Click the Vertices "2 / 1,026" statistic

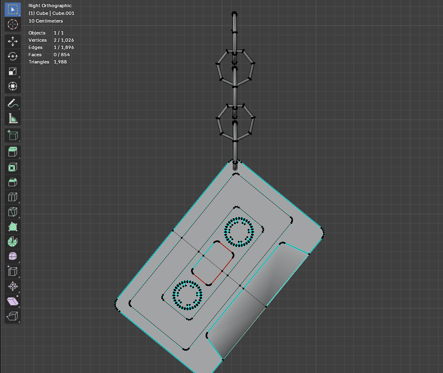tap(64, 40)
